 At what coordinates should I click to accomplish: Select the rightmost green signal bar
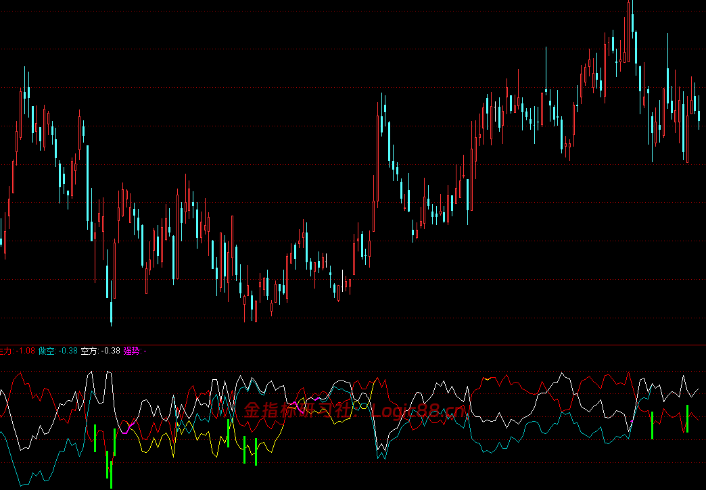687,419
